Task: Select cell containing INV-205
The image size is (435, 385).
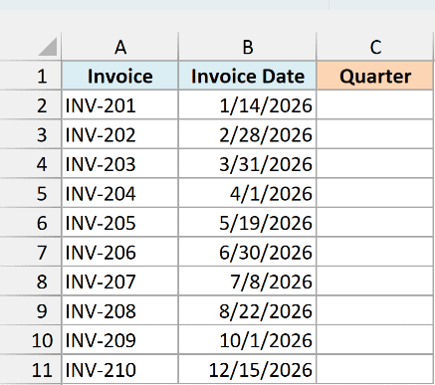Action: coord(120,223)
